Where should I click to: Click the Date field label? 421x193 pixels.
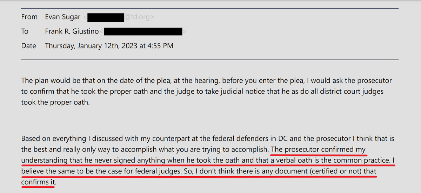click(x=28, y=46)
